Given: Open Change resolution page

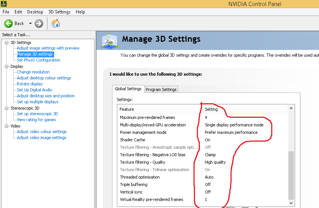Looking at the screenshot, I should click(x=33, y=72).
